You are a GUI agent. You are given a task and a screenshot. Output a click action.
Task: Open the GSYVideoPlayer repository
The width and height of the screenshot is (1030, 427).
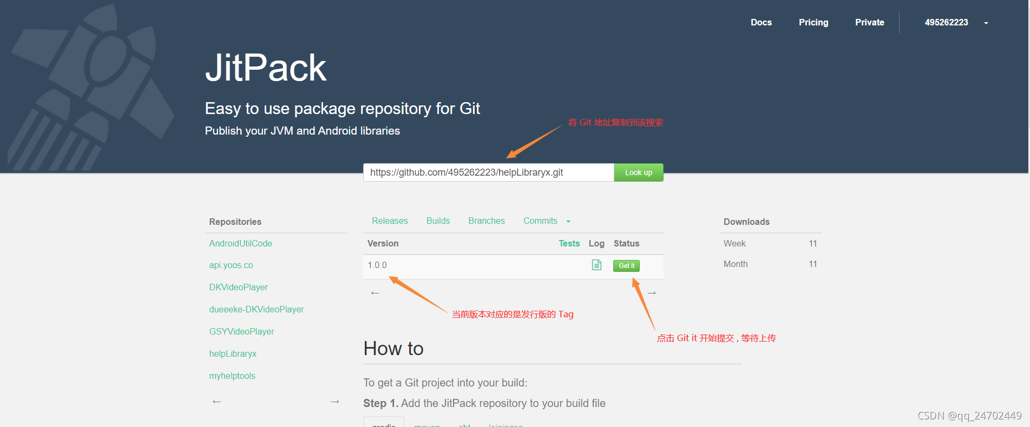[241, 331]
